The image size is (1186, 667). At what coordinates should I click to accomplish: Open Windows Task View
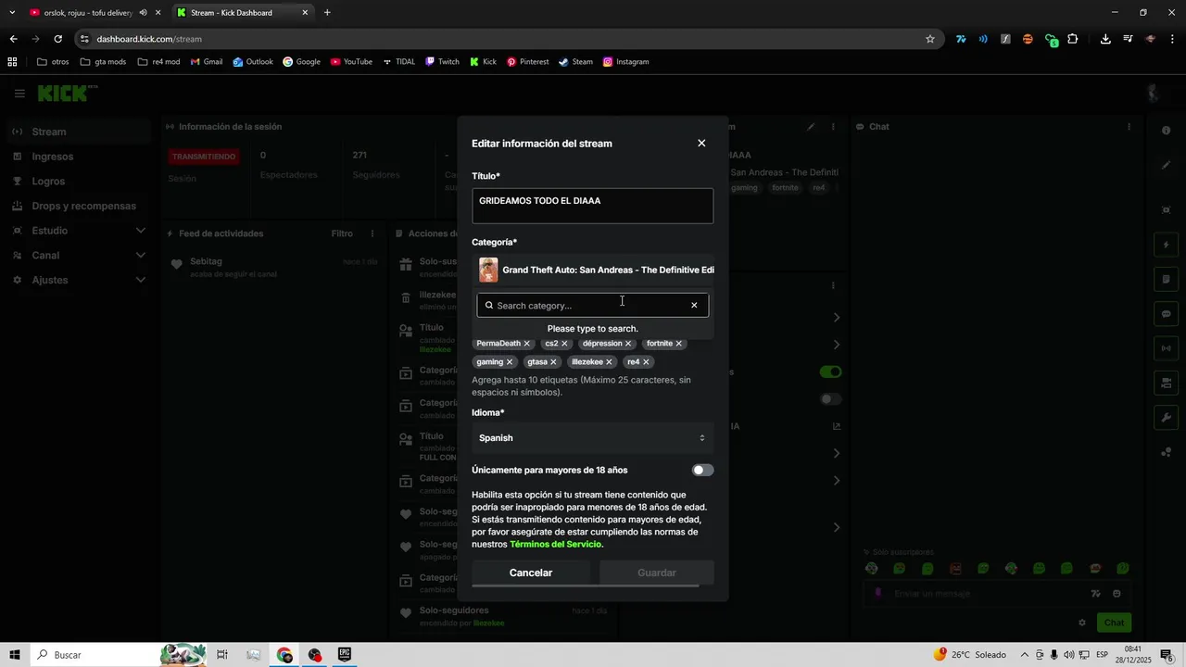coord(222,655)
